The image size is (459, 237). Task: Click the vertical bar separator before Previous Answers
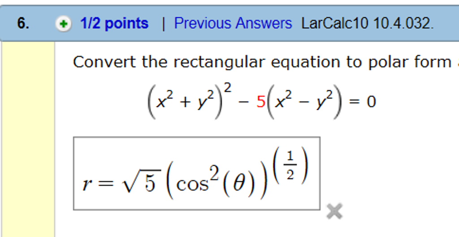tap(163, 24)
